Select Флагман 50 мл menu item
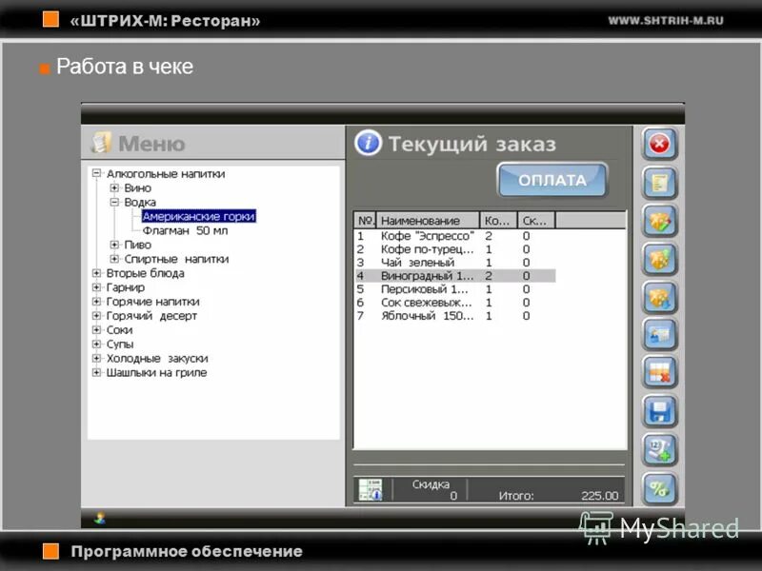Image resolution: width=762 pixels, height=571 pixels. click(x=185, y=230)
